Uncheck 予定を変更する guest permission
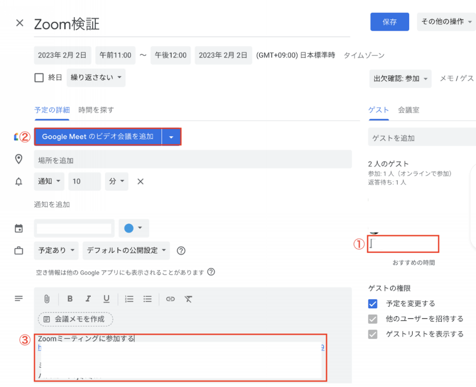 [x=373, y=304]
